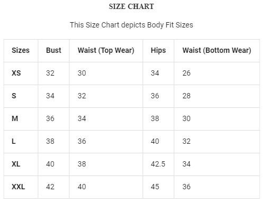This screenshot has width=264, height=203.
Task: Click the 42.5 hips value for XL
Action: (158, 164)
